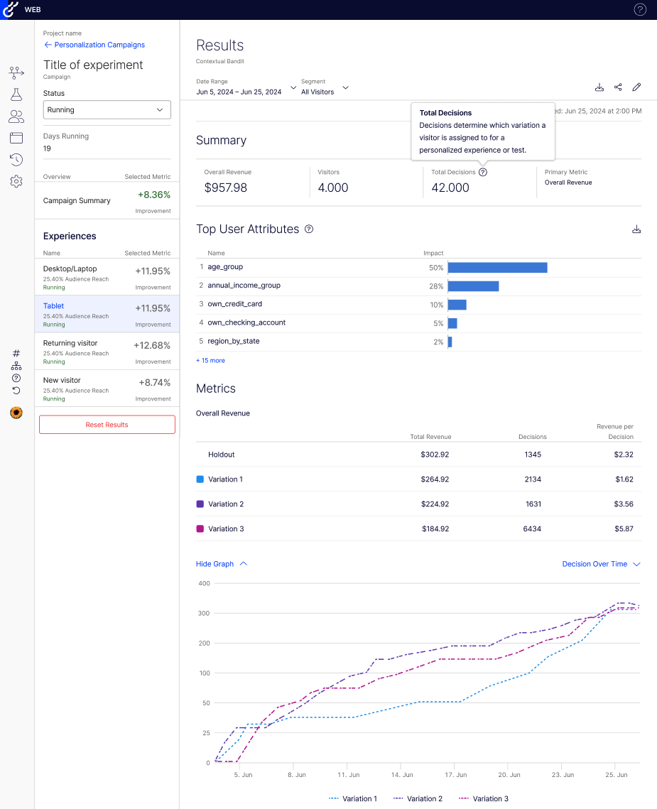Download Top User Attributes data via its icon
This screenshot has height=809, width=657.
click(636, 229)
